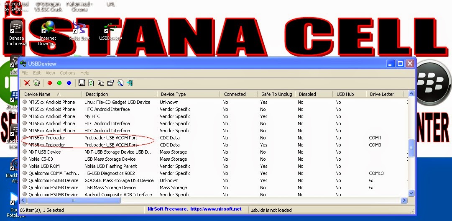
Task: Click the recycle bin uninstall devices icon
Action: click(x=37, y=83)
